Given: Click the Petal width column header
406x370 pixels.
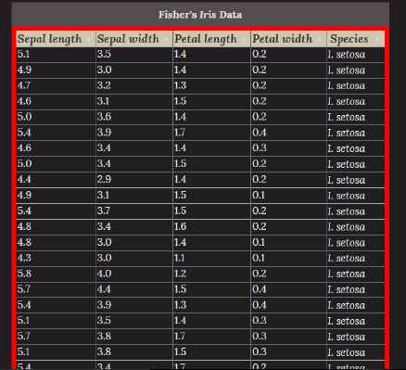Looking at the screenshot, I should [x=288, y=39].
